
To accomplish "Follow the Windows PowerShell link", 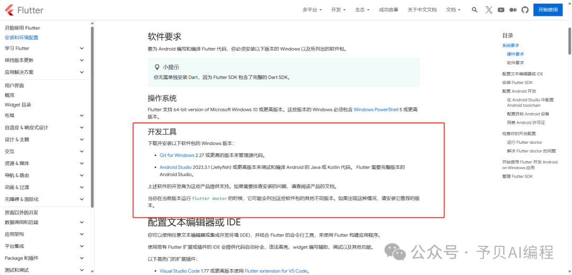I will point(376,109).
